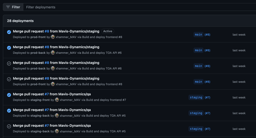This screenshot has height=138, width=256.
Task: Open 'Build and deploy TOA API #5' in the filled-check staging-back row
Action: click(106, 116)
